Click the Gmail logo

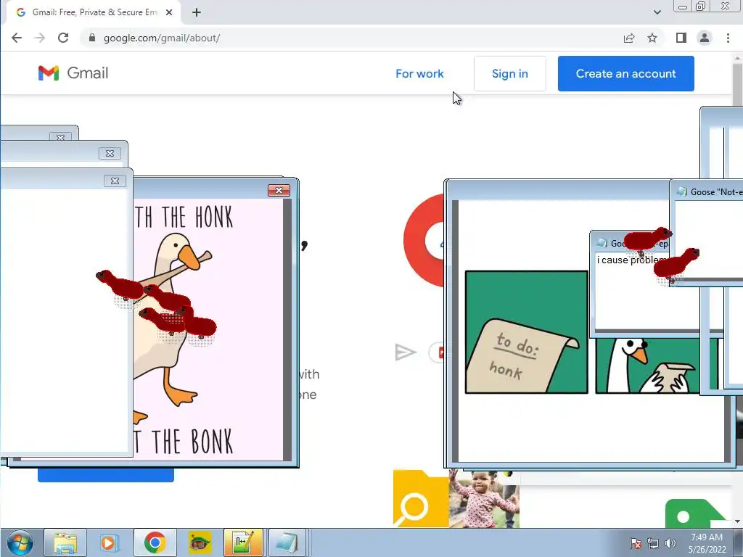[73, 73]
